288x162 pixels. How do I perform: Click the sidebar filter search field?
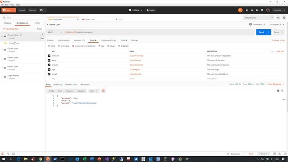pos(23,18)
